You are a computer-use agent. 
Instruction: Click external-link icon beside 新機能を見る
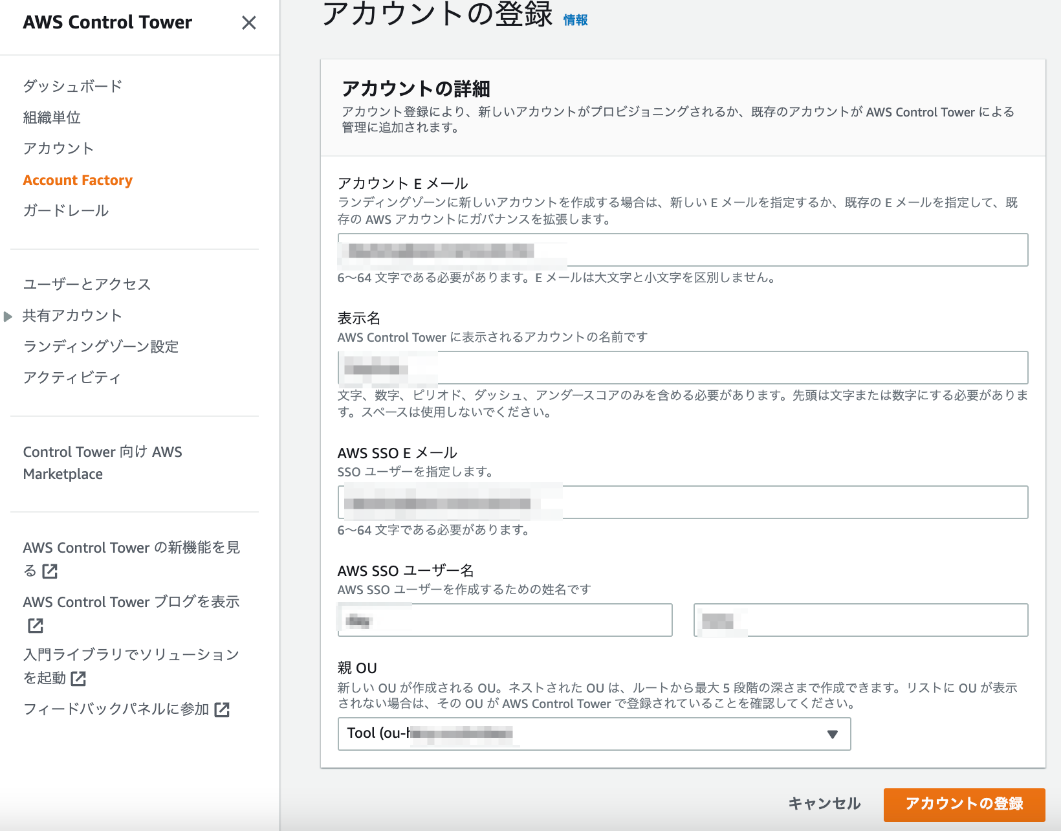(x=50, y=571)
